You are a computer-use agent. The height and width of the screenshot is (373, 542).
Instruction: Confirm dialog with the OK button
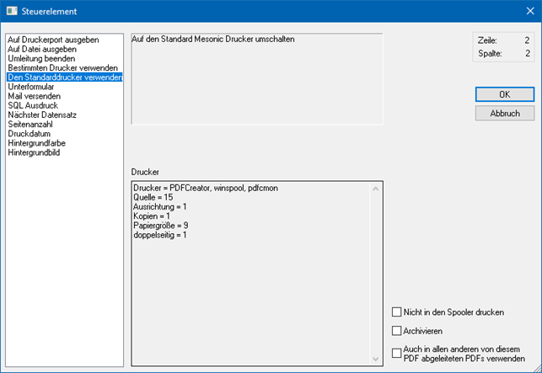(x=504, y=94)
